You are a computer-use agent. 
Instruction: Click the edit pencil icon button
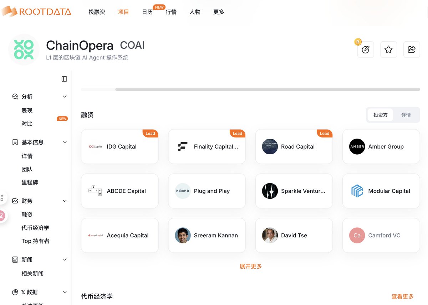tap(366, 50)
